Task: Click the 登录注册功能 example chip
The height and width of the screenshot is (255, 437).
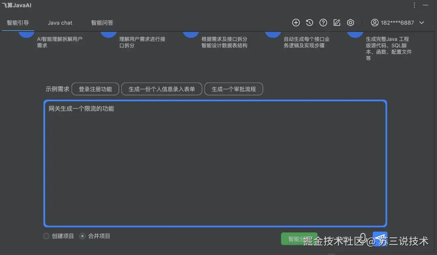Action: coord(95,89)
